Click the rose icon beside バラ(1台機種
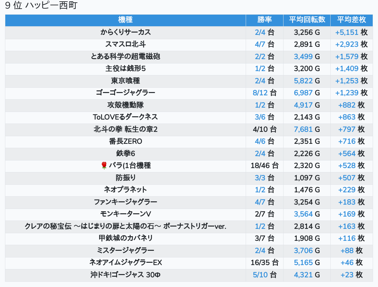This screenshot has height=287, width=378. point(104,165)
